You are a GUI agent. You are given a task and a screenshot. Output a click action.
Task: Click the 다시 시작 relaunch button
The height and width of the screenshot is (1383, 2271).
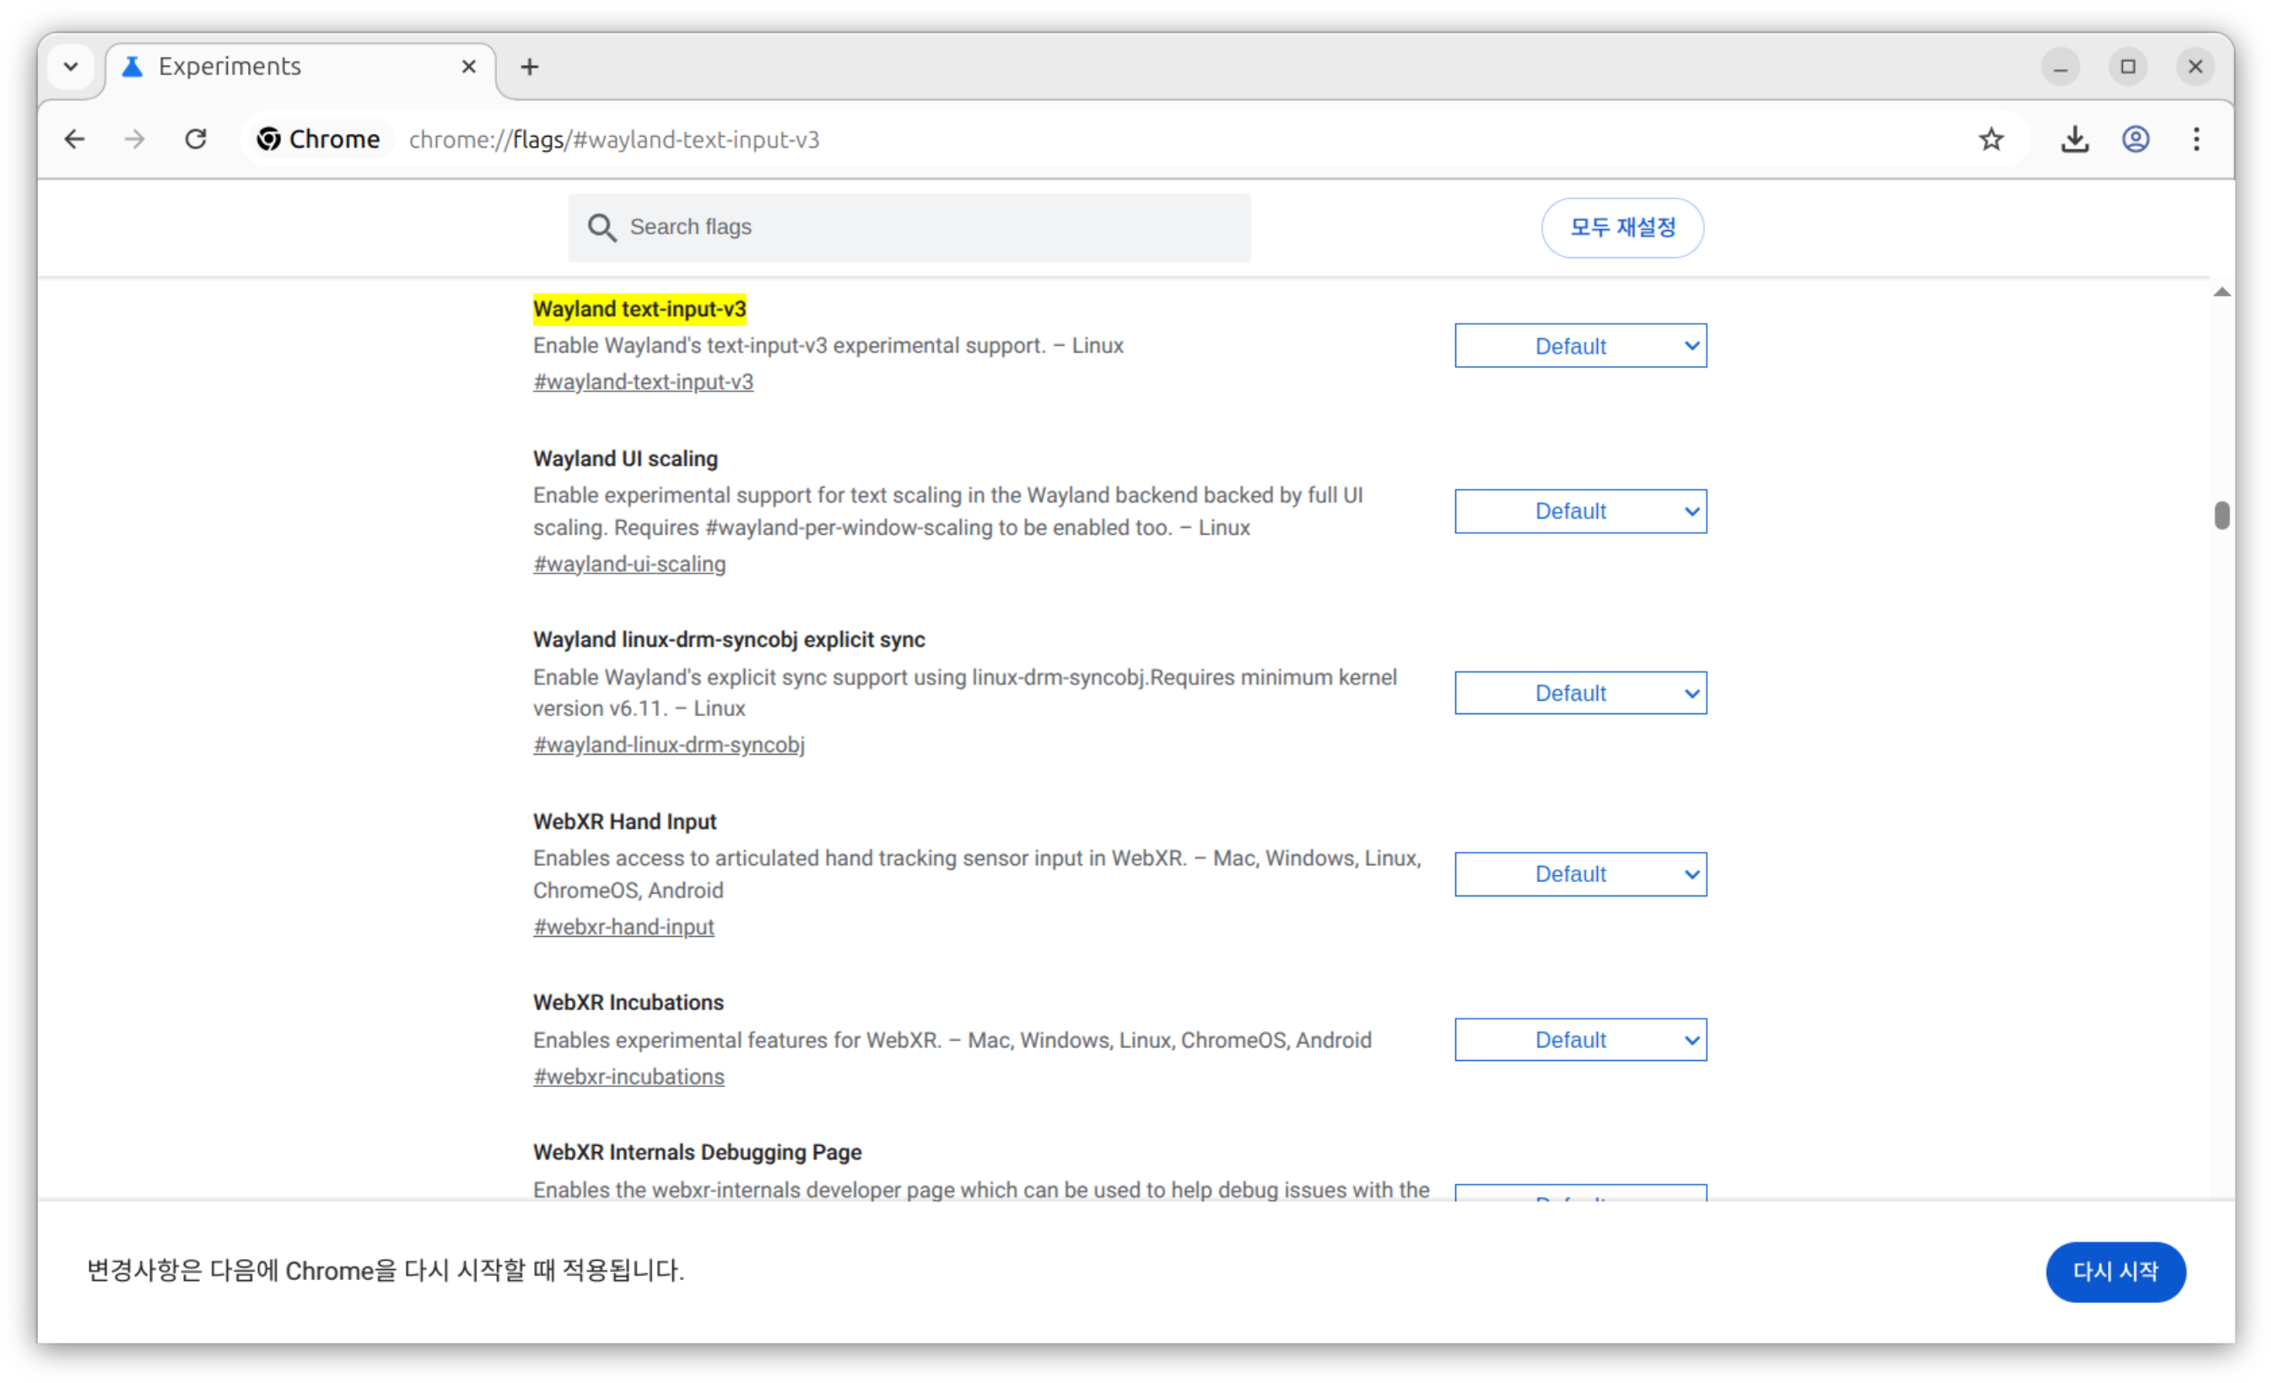pos(2114,1272)
